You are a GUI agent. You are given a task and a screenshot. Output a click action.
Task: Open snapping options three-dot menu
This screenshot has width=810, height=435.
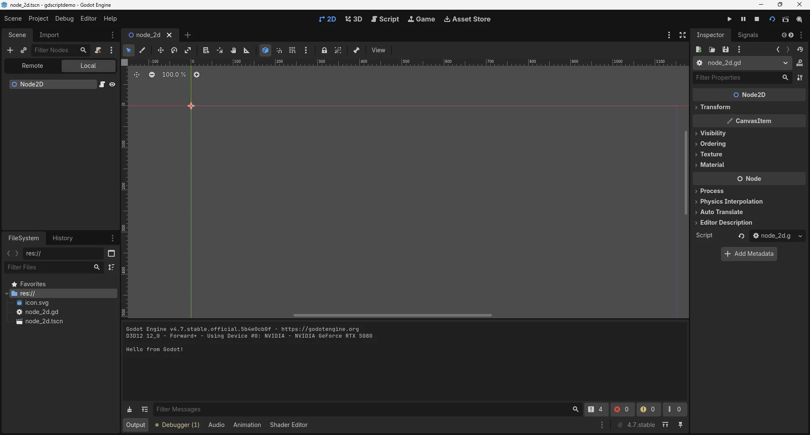tap(306, 50)
